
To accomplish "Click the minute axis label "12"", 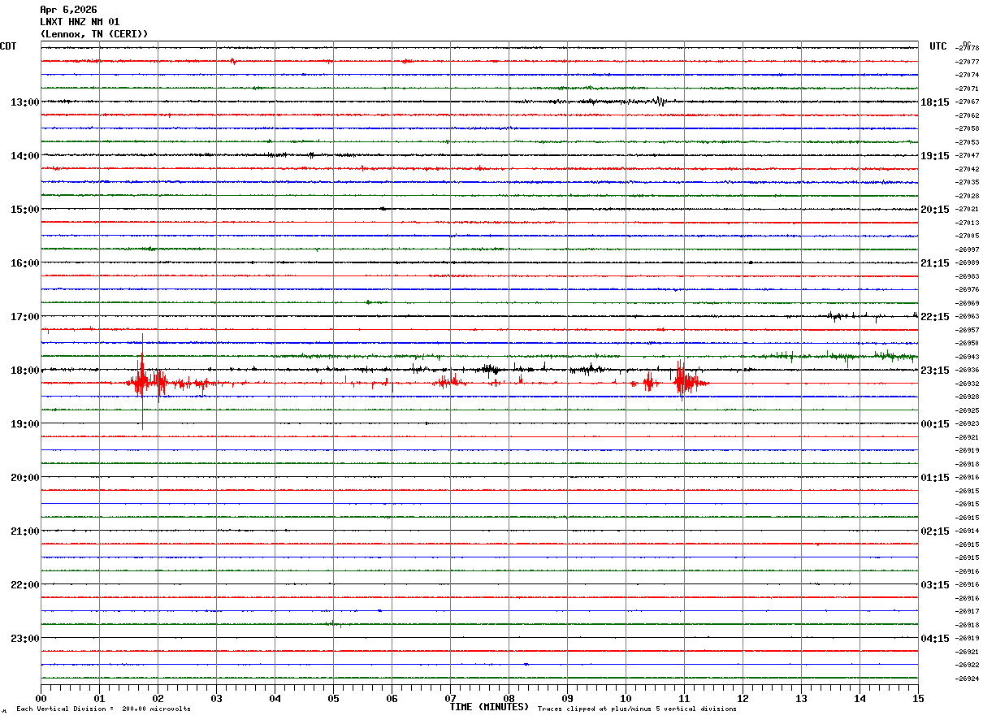I will tap(743, 699).
